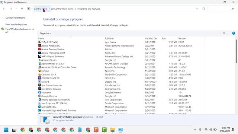Open the red Camtasia taskbar icon
238x134 pixels.
point(96,130)
